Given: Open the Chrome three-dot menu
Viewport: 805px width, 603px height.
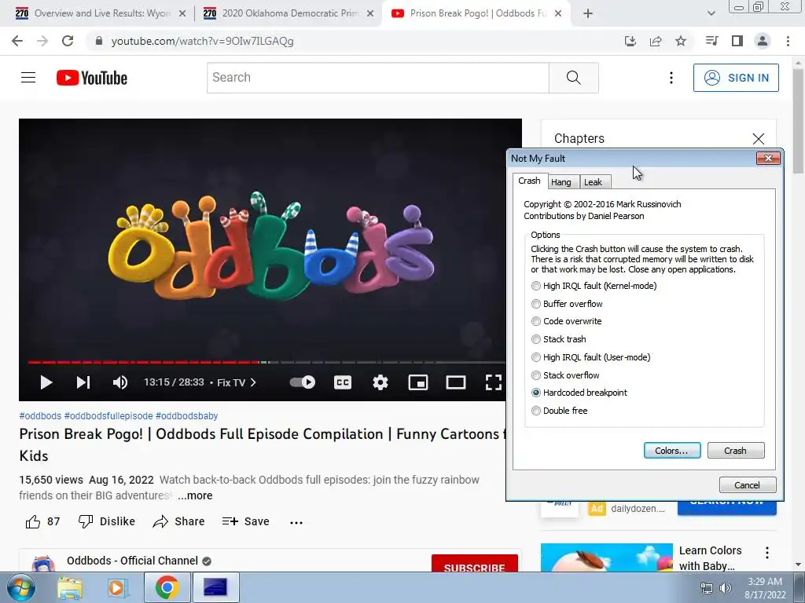Looking at the screenshot, I should 788,41.
